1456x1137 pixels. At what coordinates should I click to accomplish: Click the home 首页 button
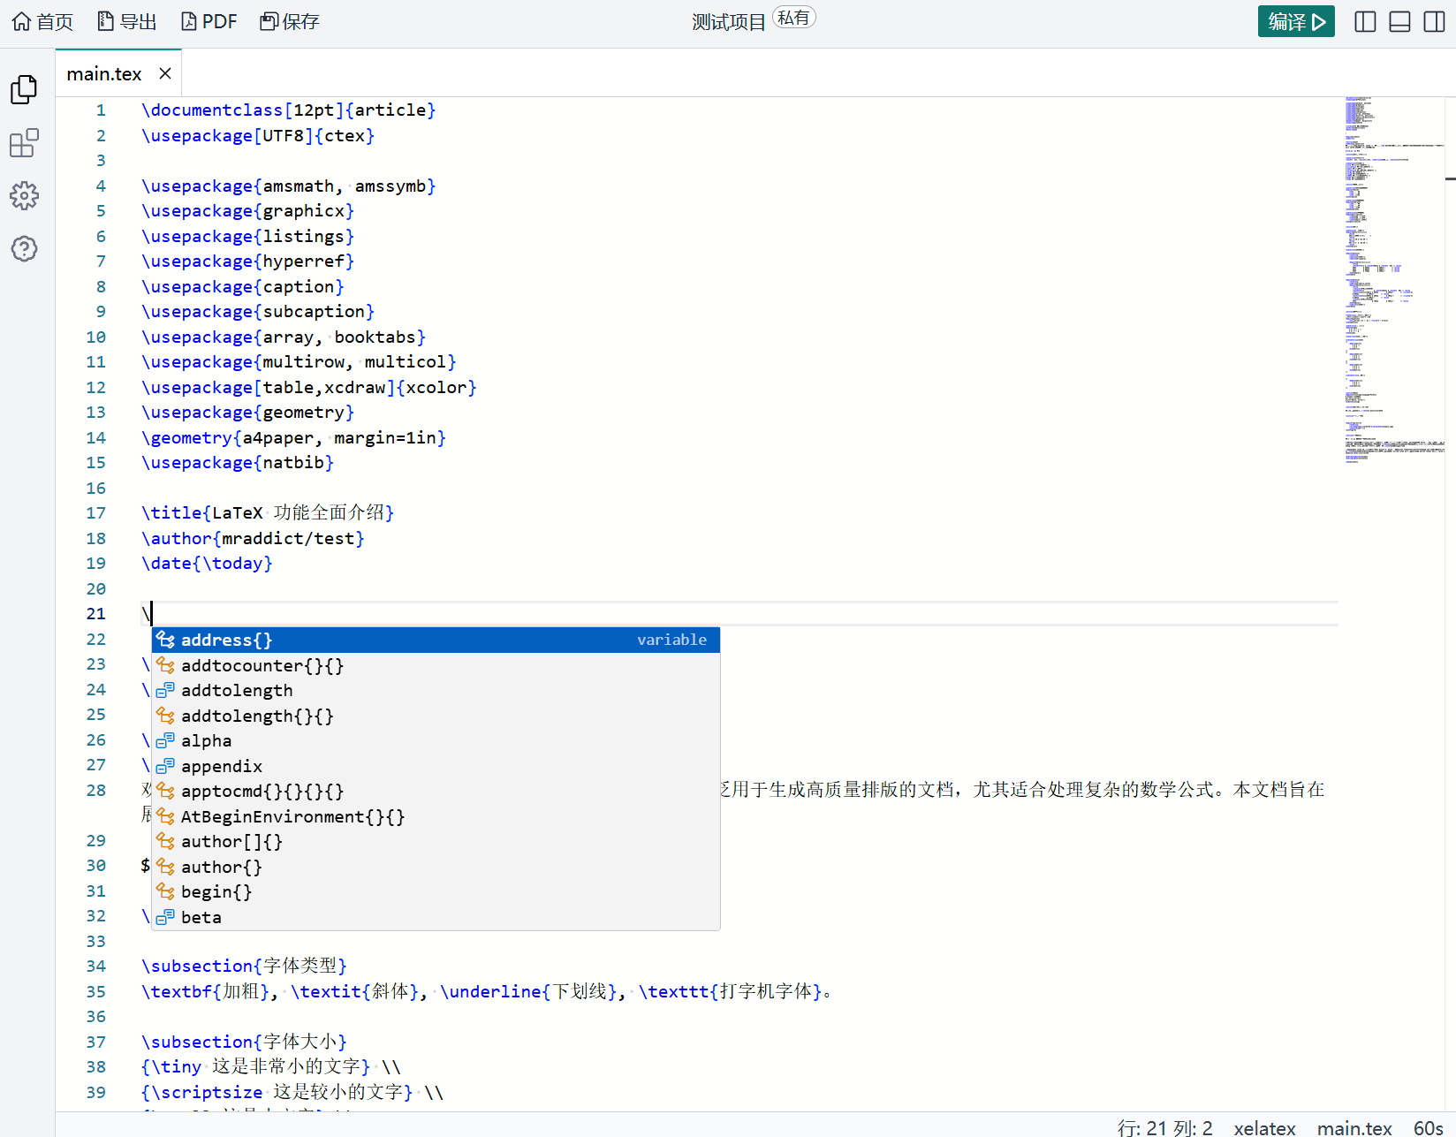(42, 21)
